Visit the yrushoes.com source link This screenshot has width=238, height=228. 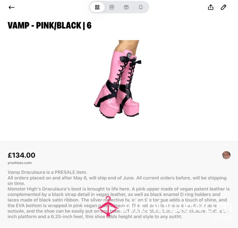click(x=19, y=163)
